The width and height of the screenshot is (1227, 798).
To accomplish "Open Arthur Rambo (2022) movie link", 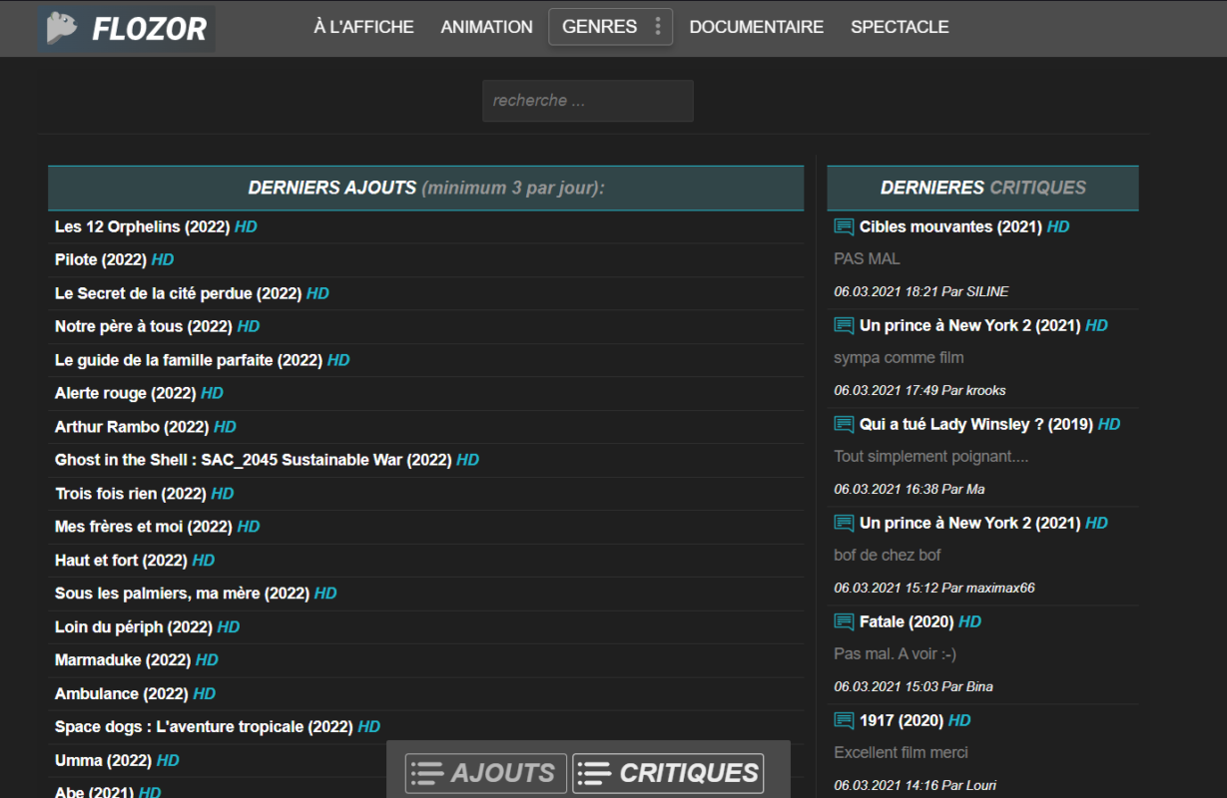I will (x=146, y=427).
